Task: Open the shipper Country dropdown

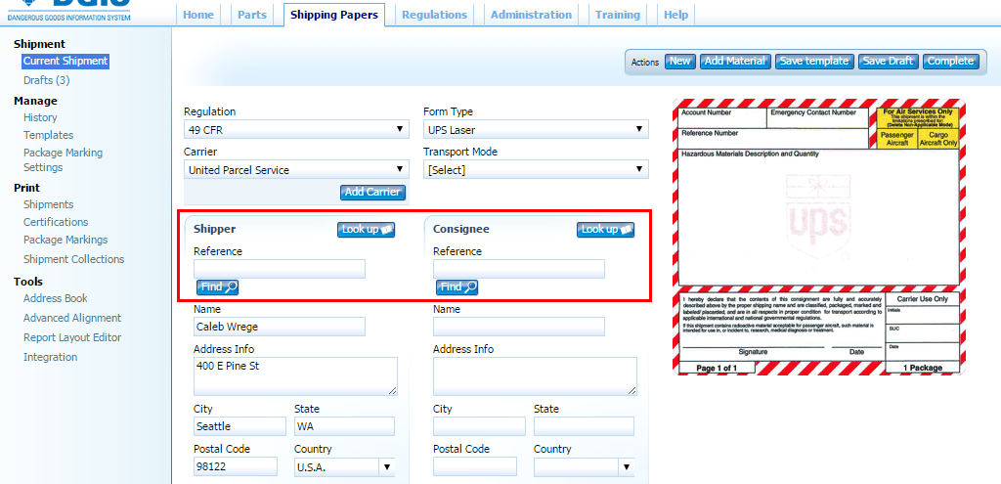Action: click(343, 467)
